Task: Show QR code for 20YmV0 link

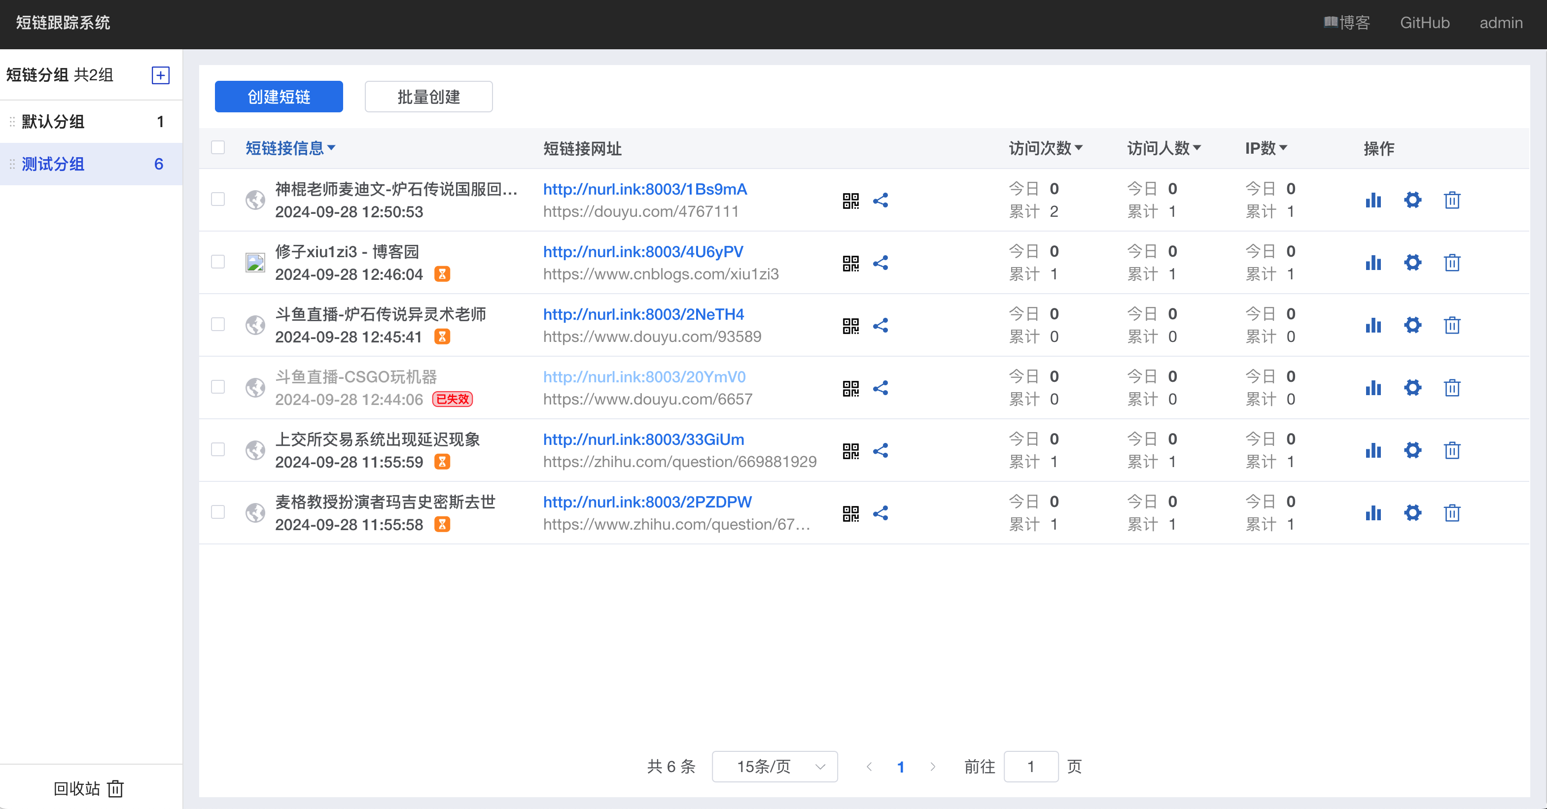Action: tap(850, 388)
